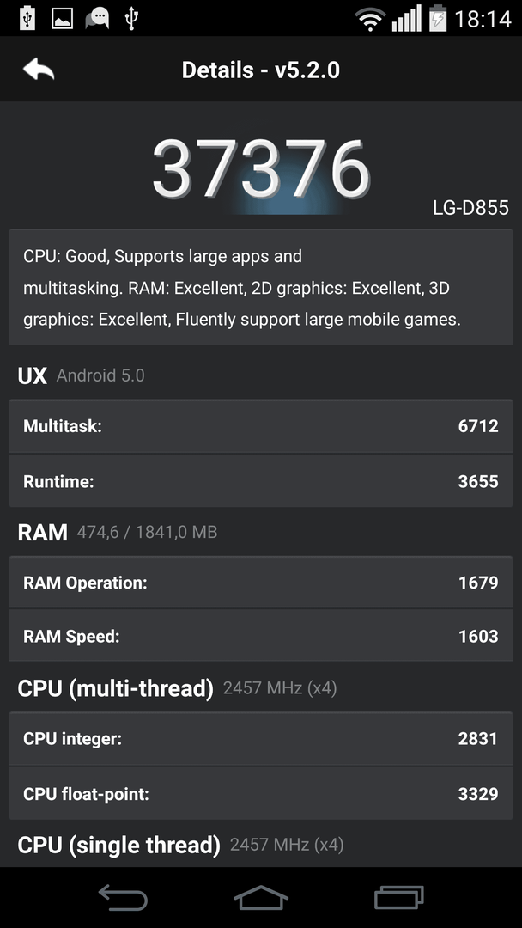The image size is (522, 928).
Task: Open the recent apps navigation button
Action: click(399, 896)
